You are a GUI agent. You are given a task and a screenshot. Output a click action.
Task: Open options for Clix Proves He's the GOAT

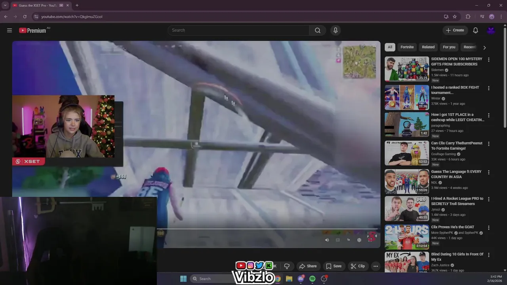pyautogui.click(x=488, y=228)
